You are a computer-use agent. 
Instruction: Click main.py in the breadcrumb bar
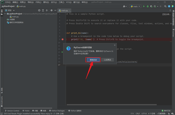point(21,6)
